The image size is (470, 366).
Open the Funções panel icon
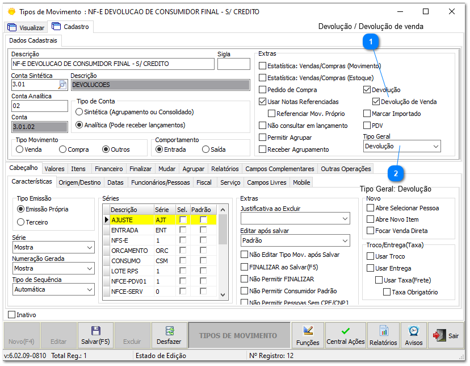309,331
